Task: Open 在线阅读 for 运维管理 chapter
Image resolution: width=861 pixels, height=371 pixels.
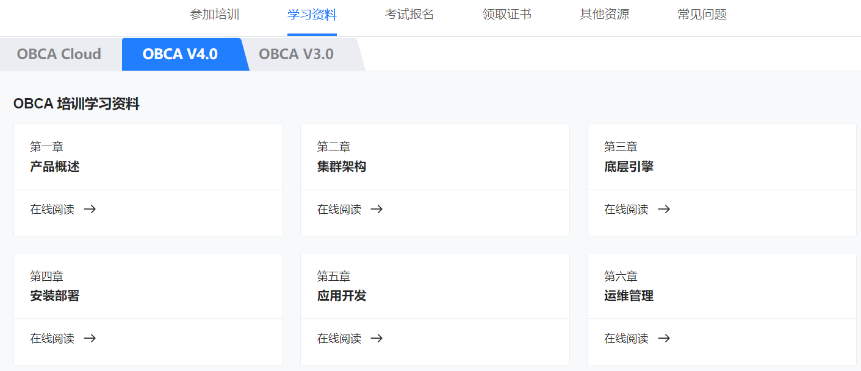Action: point(625,338)
